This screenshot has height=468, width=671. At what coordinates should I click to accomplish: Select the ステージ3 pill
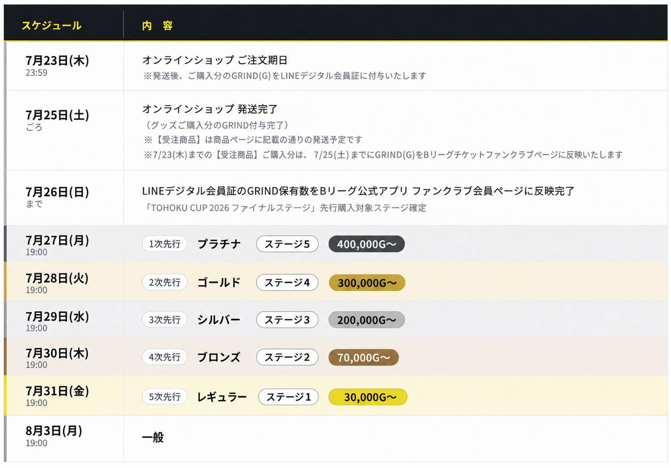(287, 320)
